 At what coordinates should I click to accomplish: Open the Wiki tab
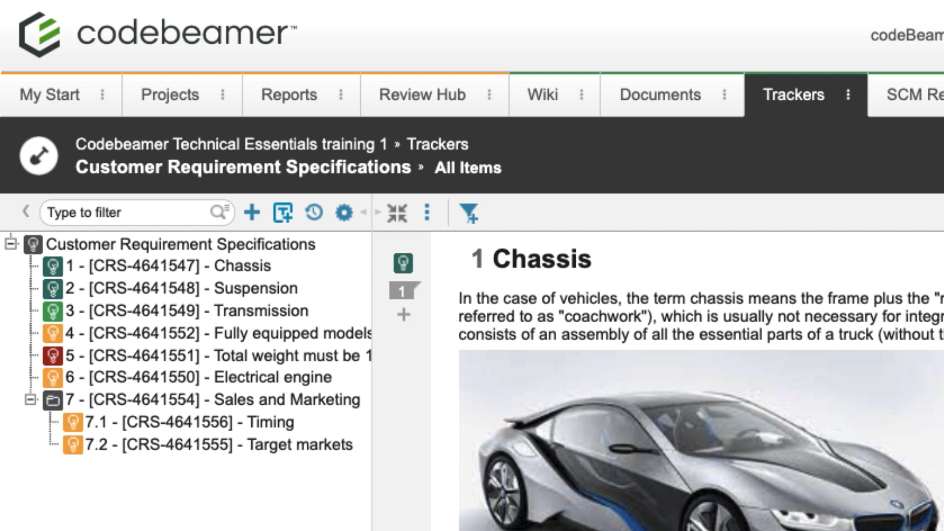(x=543, y=94)
